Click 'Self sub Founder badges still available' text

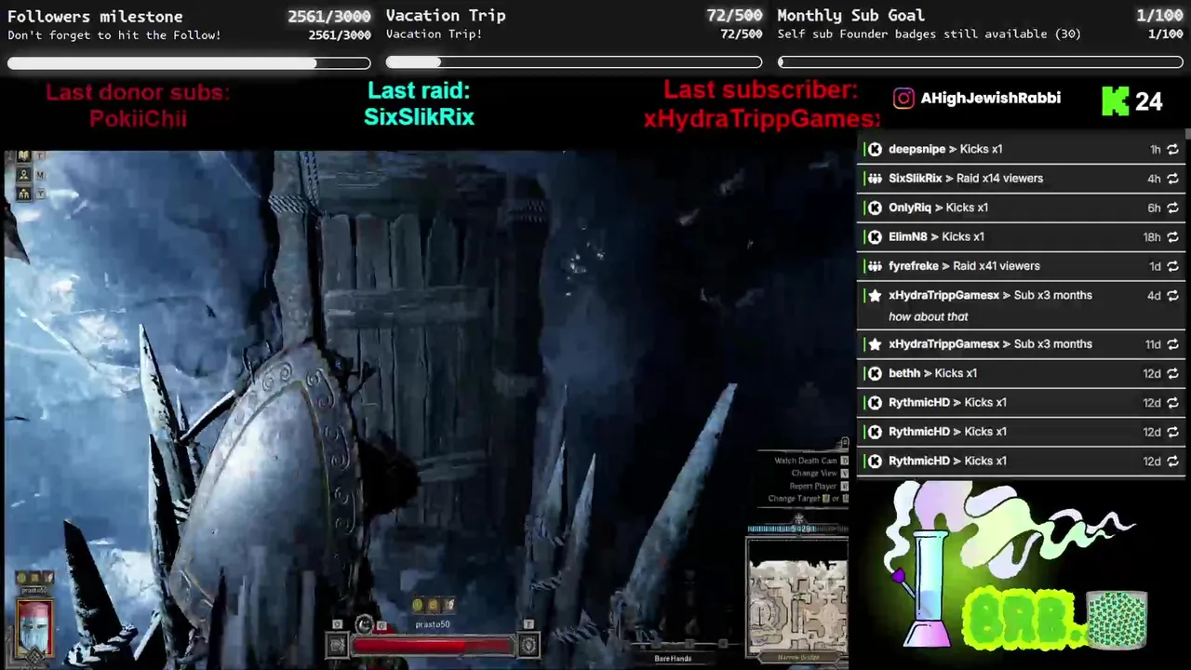[x=929, y=34]
